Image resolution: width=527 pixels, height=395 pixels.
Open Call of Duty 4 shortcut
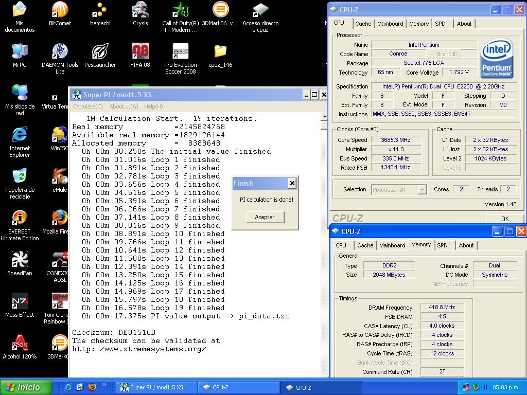tap(181, 17)
